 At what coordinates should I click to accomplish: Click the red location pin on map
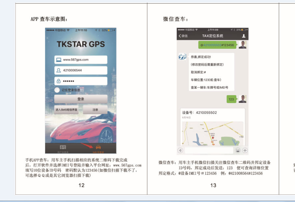tap(213, 138)
